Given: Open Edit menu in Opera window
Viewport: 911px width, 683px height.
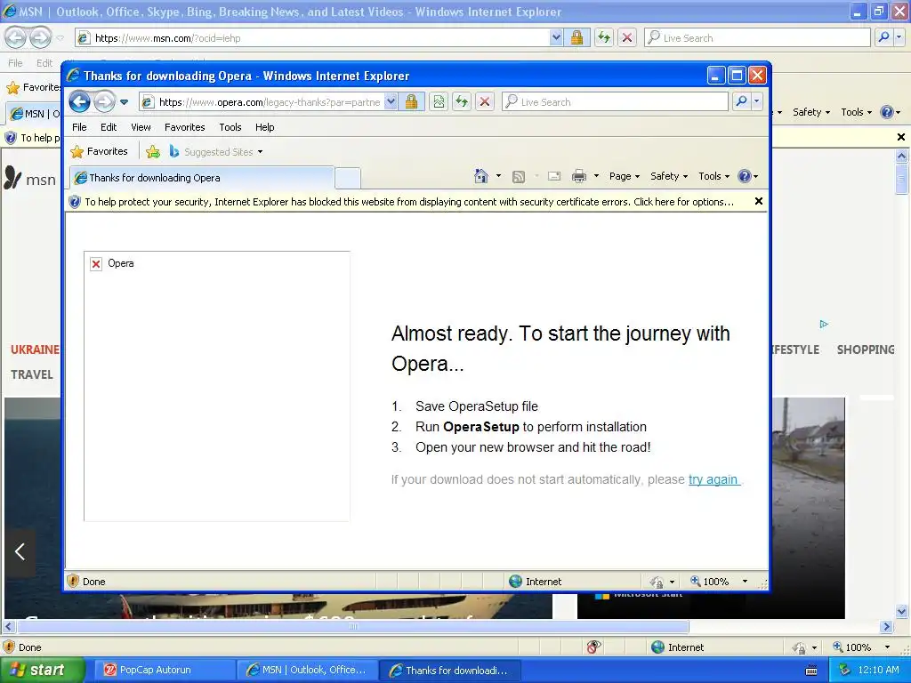Looking at the screenshot, I should pos(109,127).
